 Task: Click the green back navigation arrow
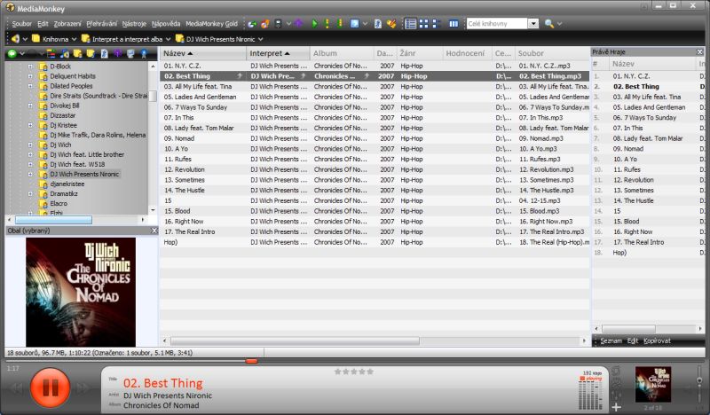coord(12,54)
